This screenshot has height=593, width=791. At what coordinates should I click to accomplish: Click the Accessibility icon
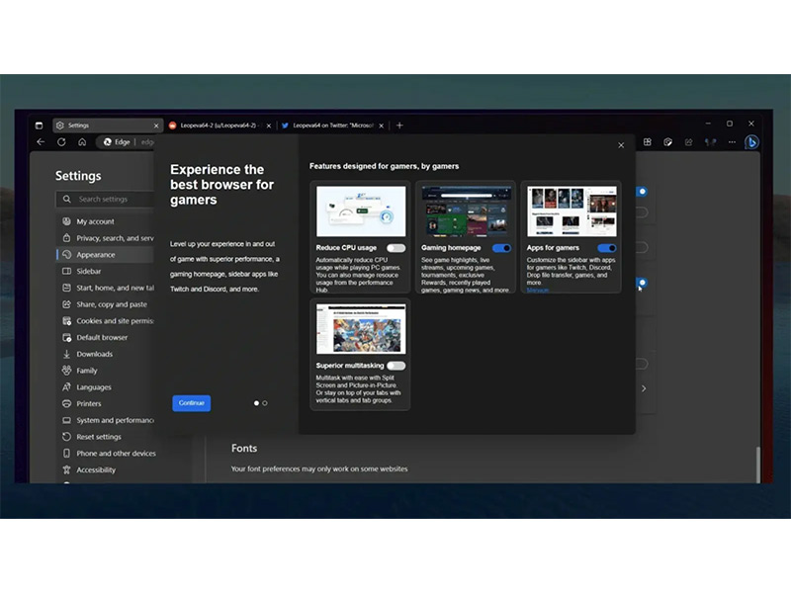coord(66,470)
